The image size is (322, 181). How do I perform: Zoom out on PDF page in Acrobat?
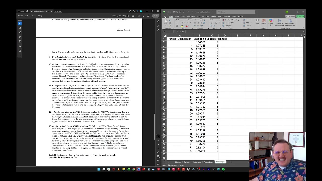[x=158, y=164]
